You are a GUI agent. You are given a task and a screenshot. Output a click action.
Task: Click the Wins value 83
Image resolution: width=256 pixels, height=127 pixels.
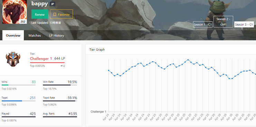pos(34,82)
